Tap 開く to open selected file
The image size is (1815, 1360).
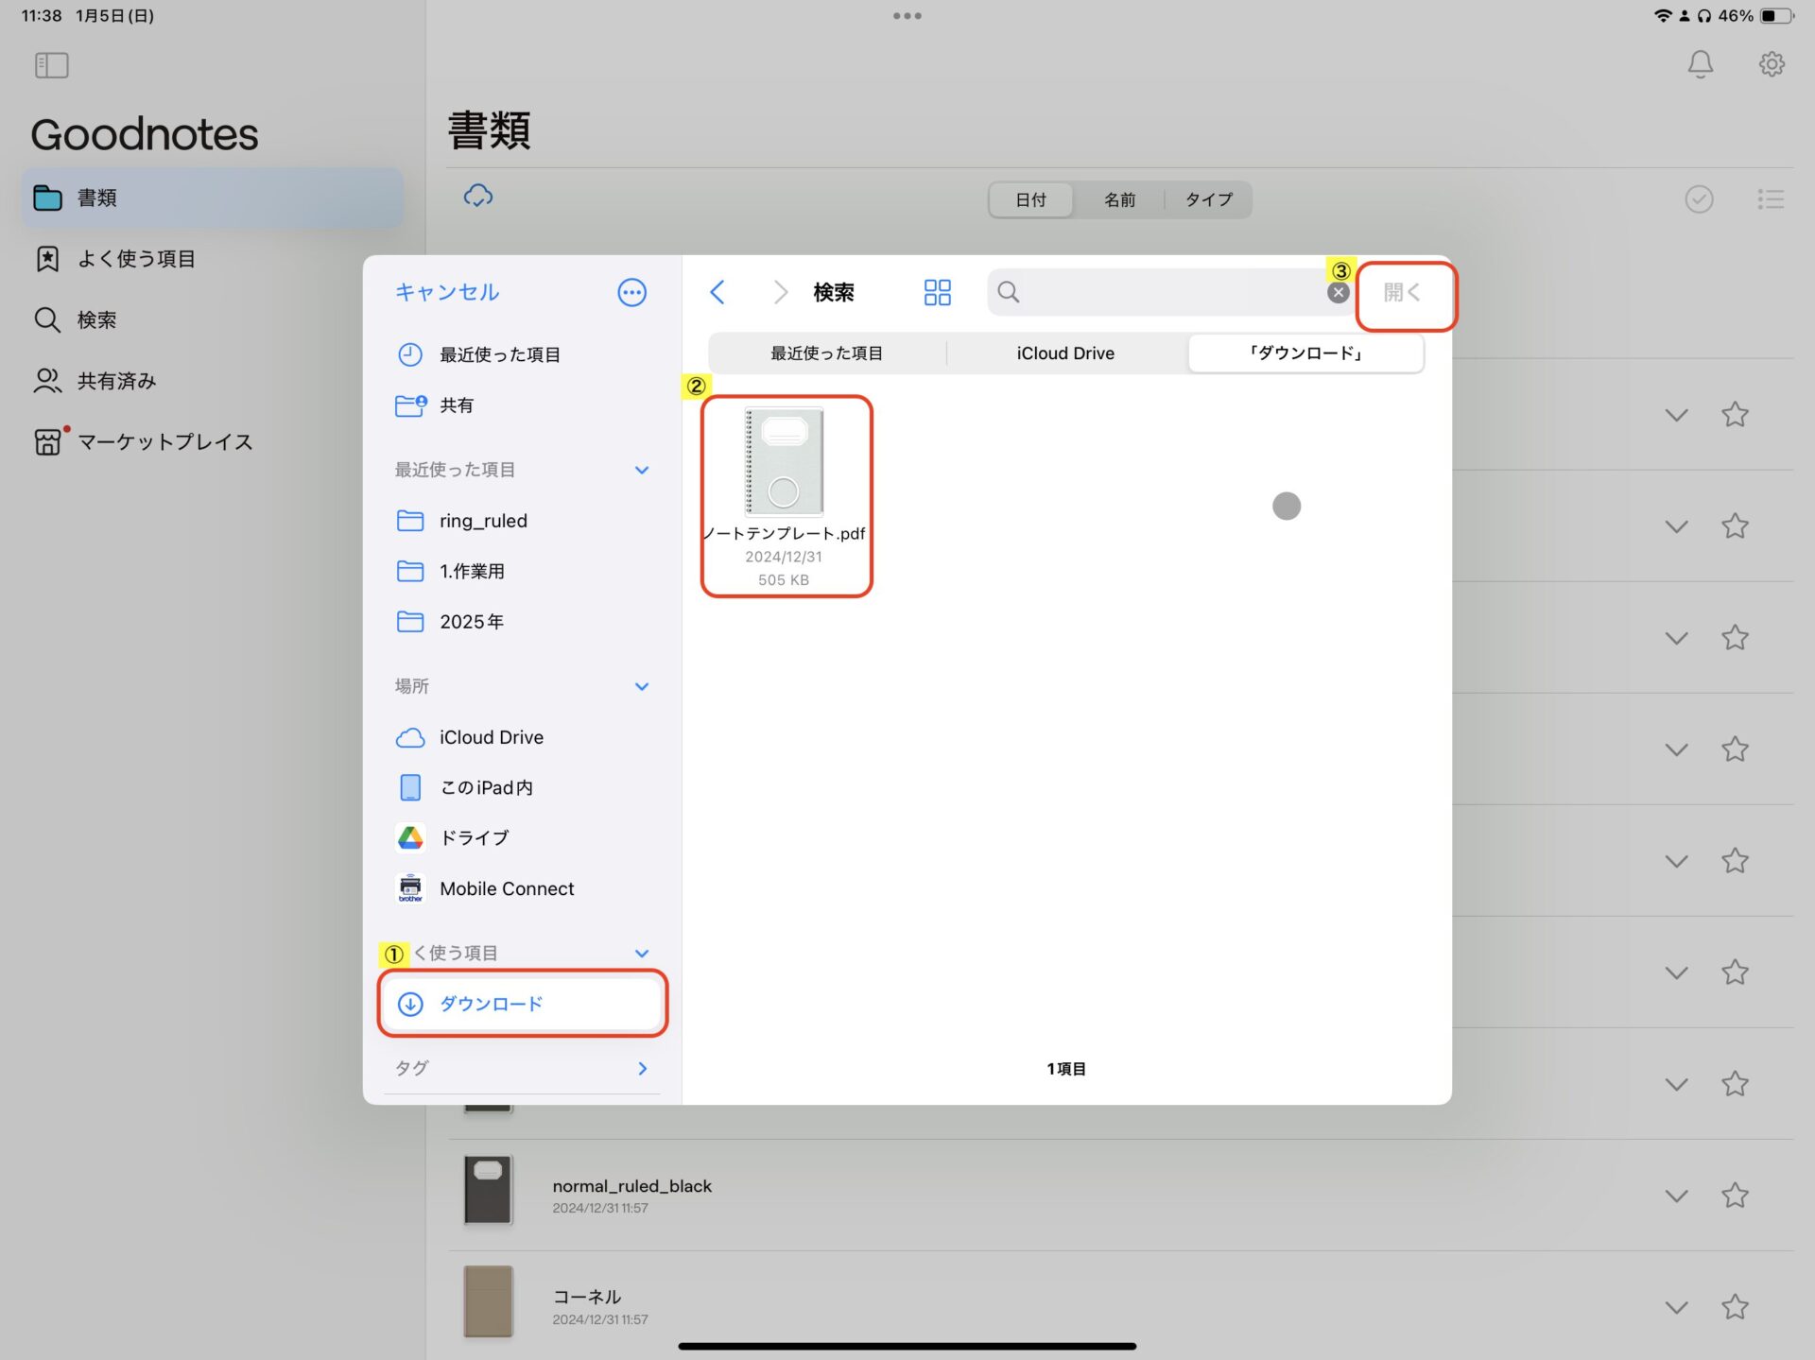(1402, 293)
